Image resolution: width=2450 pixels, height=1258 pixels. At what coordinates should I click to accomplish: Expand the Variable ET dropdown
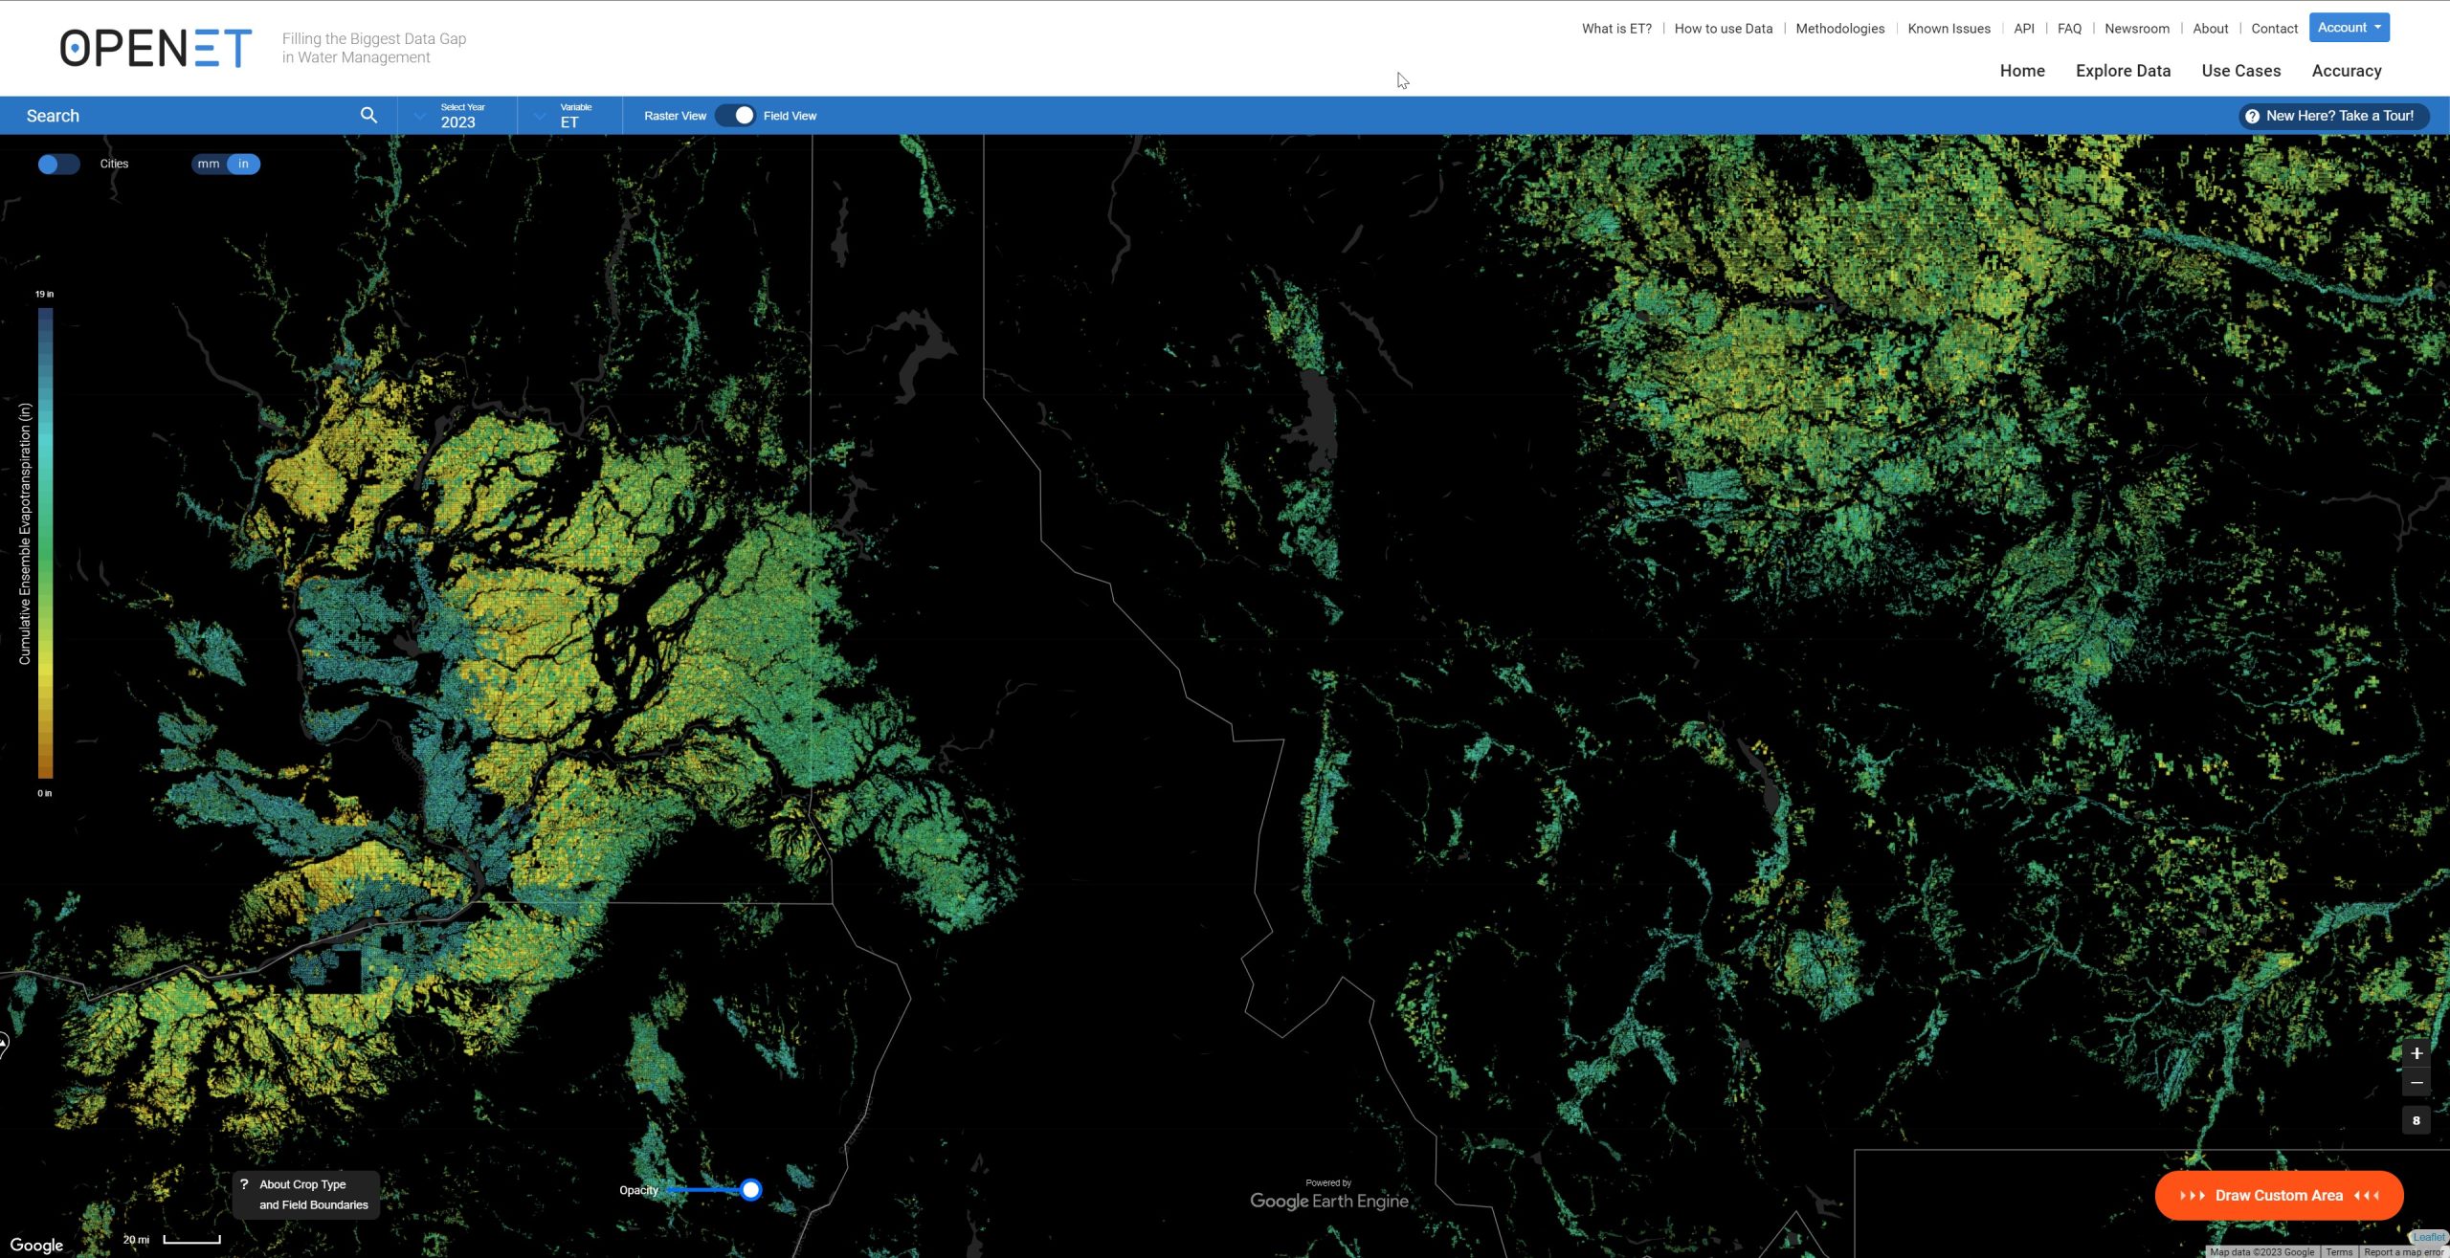pyautogui.click(x=570, y=116)
